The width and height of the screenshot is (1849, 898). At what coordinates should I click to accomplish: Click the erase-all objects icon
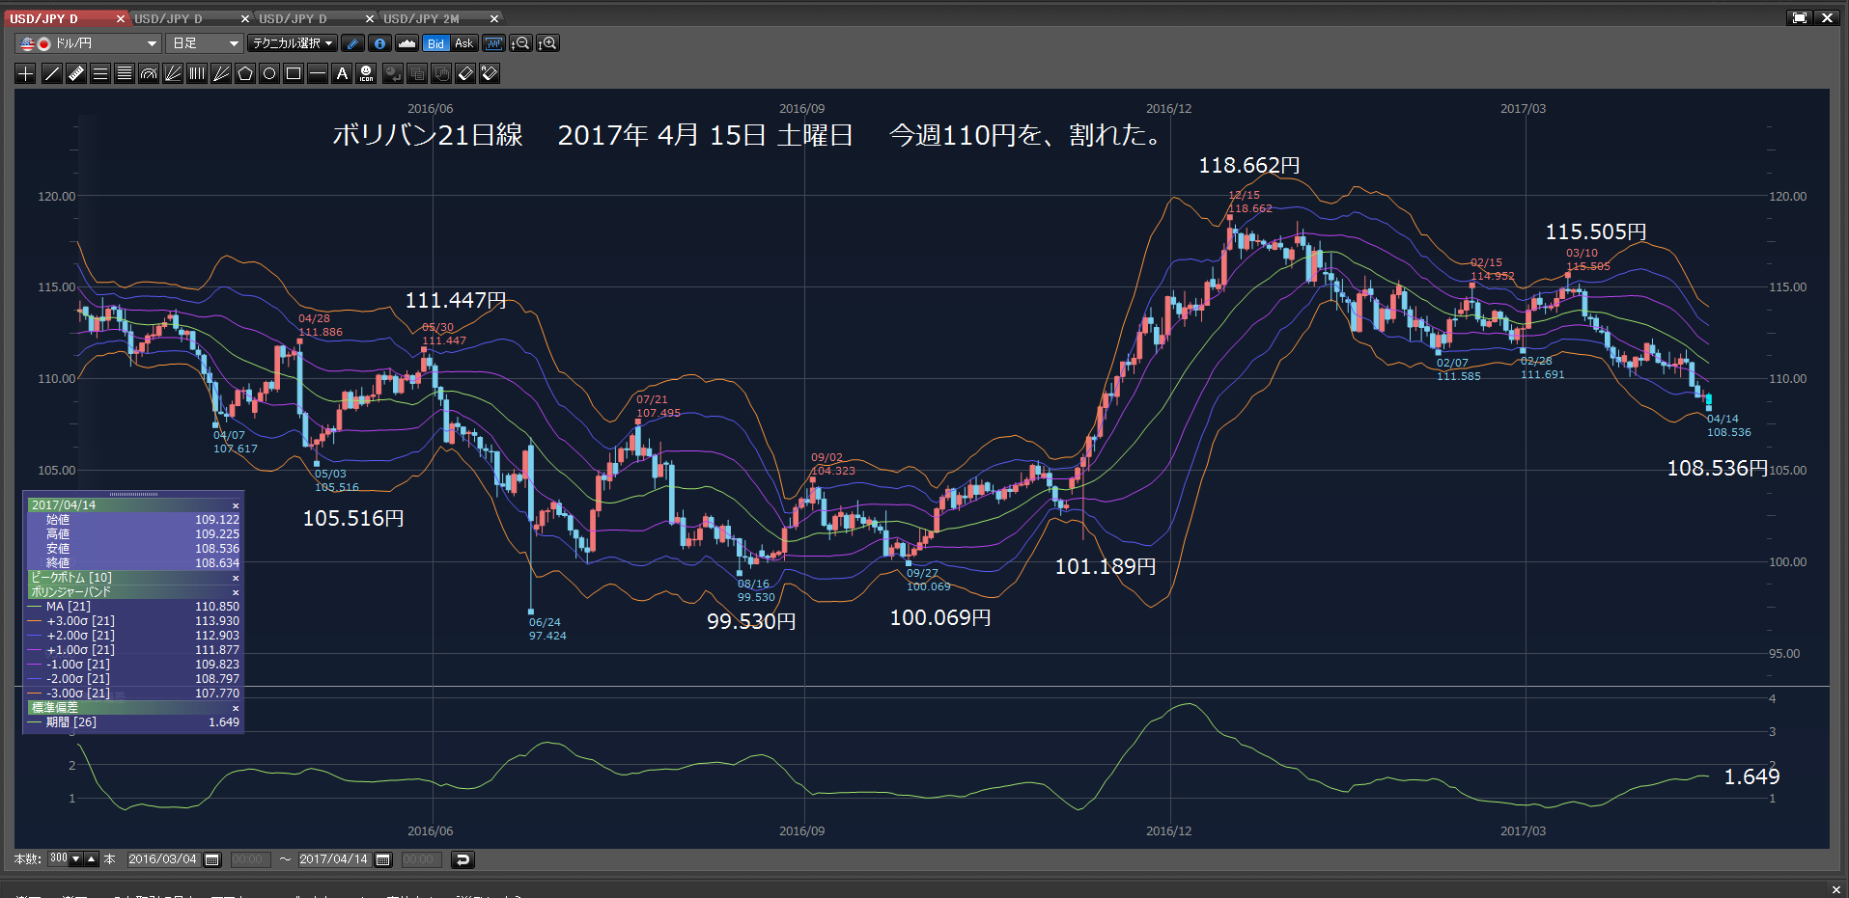click(490, 73)
